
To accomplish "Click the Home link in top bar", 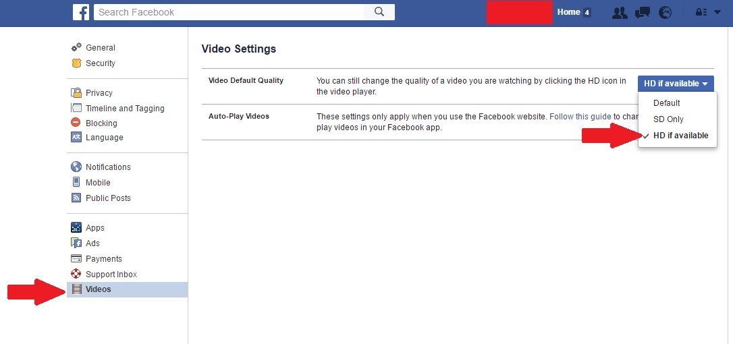I will 568,12.
